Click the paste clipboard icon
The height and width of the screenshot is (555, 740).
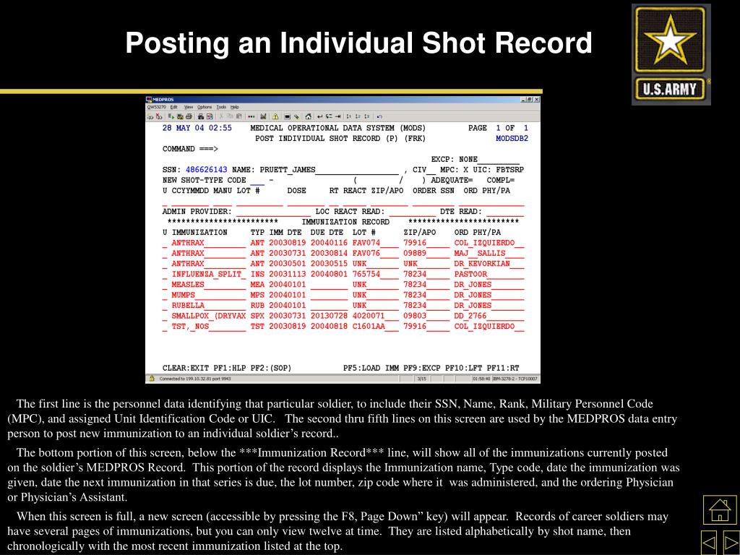tap(239, 116)
